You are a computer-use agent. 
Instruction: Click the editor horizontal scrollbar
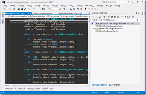tap(39, 85)
